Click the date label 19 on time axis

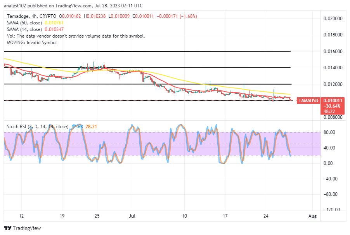(62, 216)
